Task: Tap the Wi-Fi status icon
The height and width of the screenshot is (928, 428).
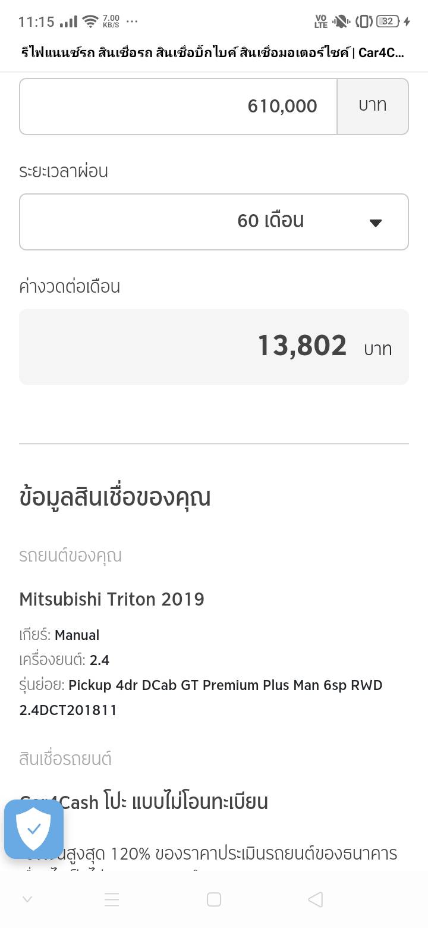Action: click(x=90, y=22)
